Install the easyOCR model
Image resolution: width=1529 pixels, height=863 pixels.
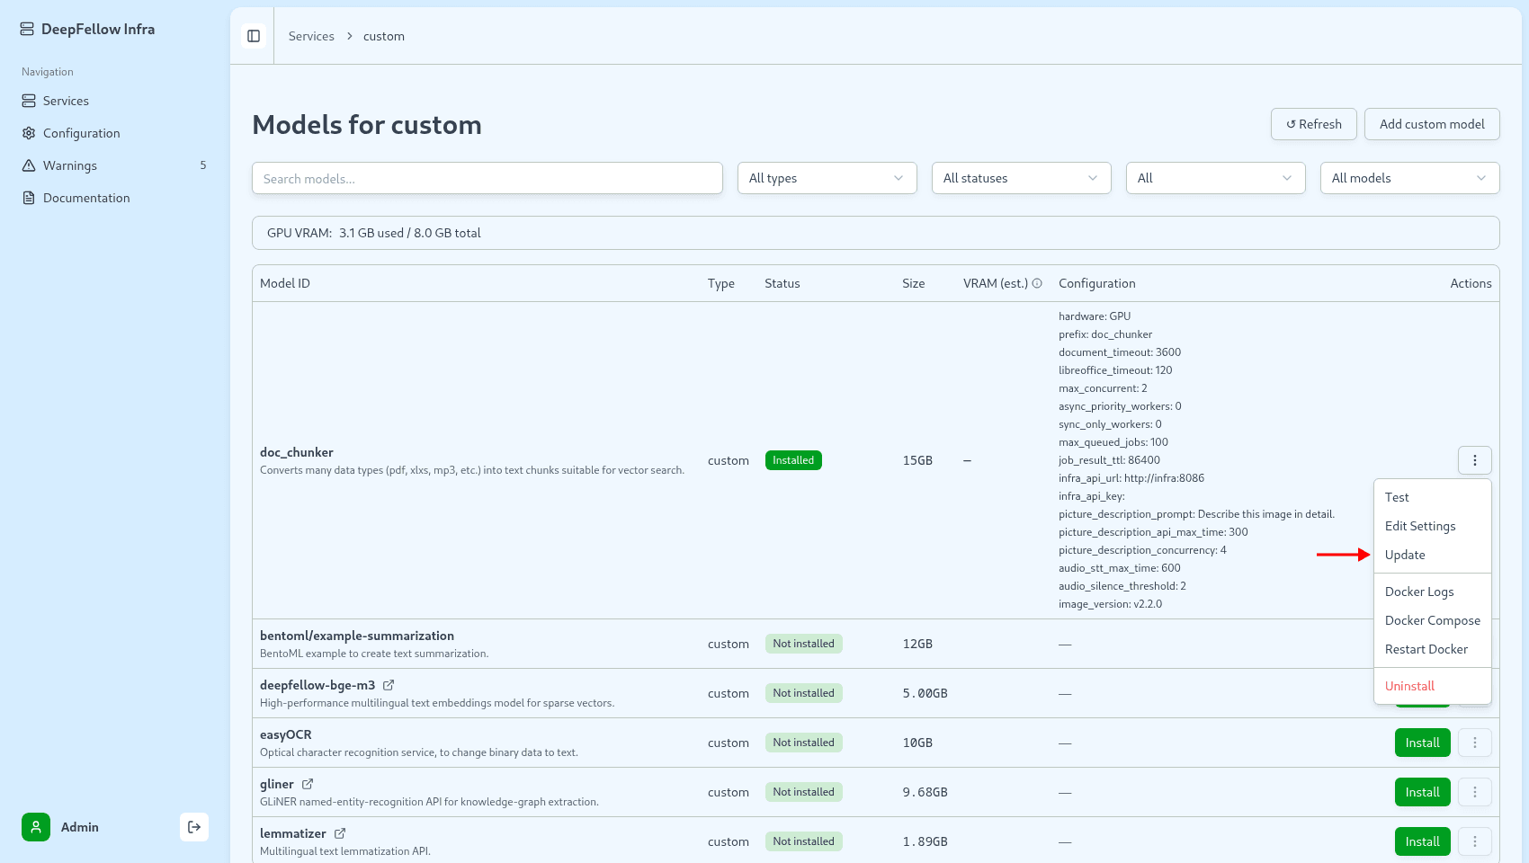point(1422,743)
